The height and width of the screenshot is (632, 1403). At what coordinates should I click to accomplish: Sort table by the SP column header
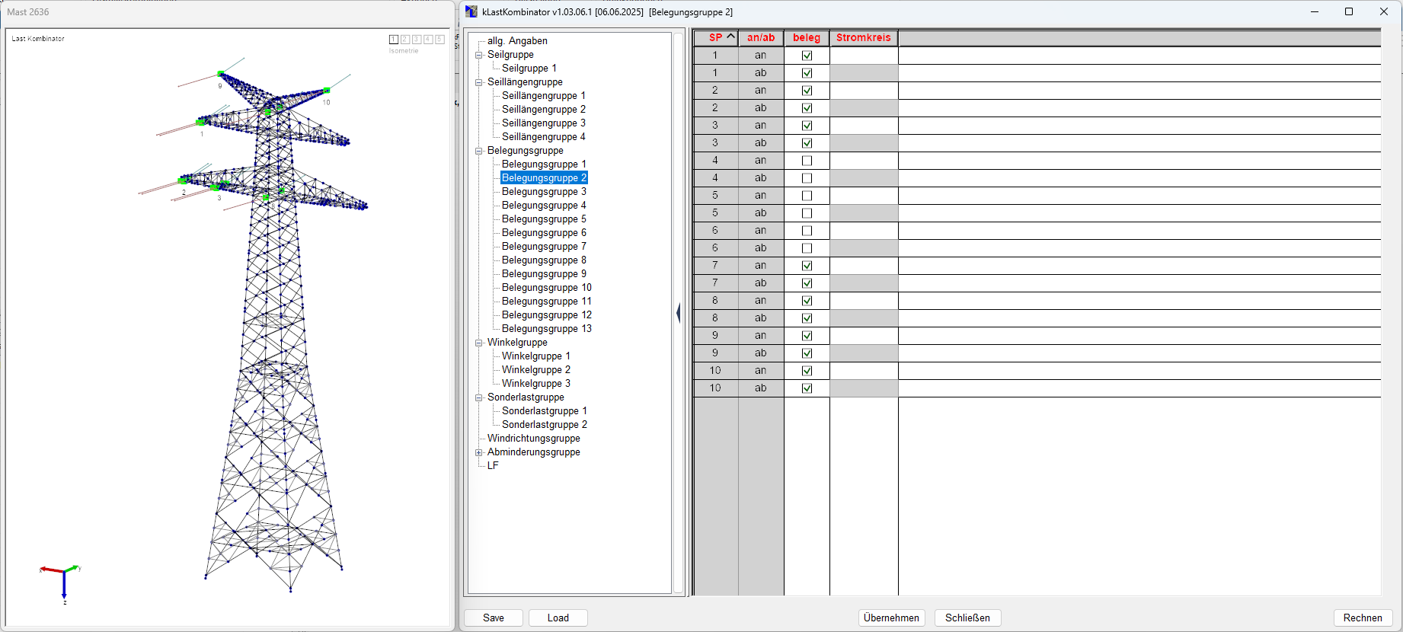pos(716,37)
